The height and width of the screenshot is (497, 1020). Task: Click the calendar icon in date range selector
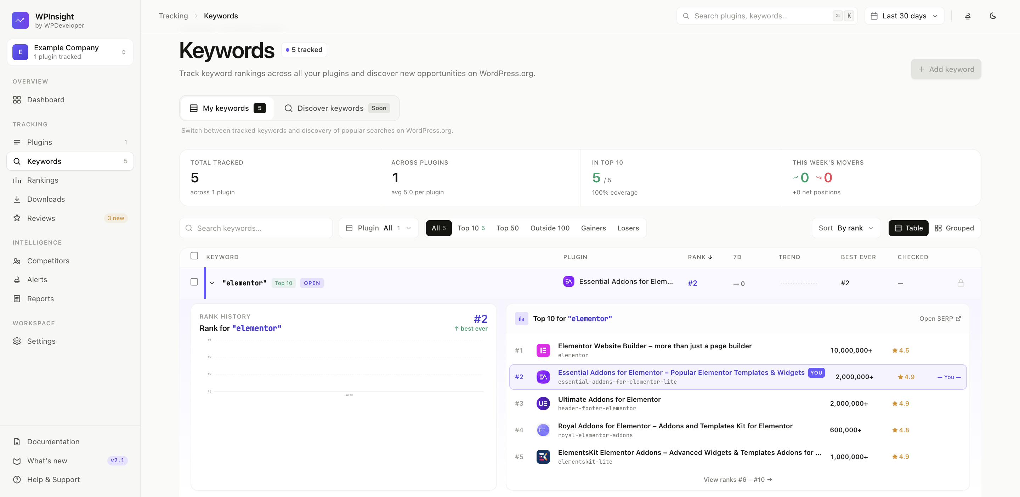874,16
